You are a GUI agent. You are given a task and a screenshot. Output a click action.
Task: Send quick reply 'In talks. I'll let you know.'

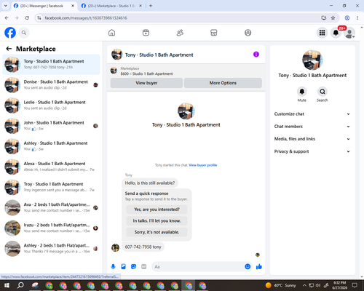click(x=157, y=220)
